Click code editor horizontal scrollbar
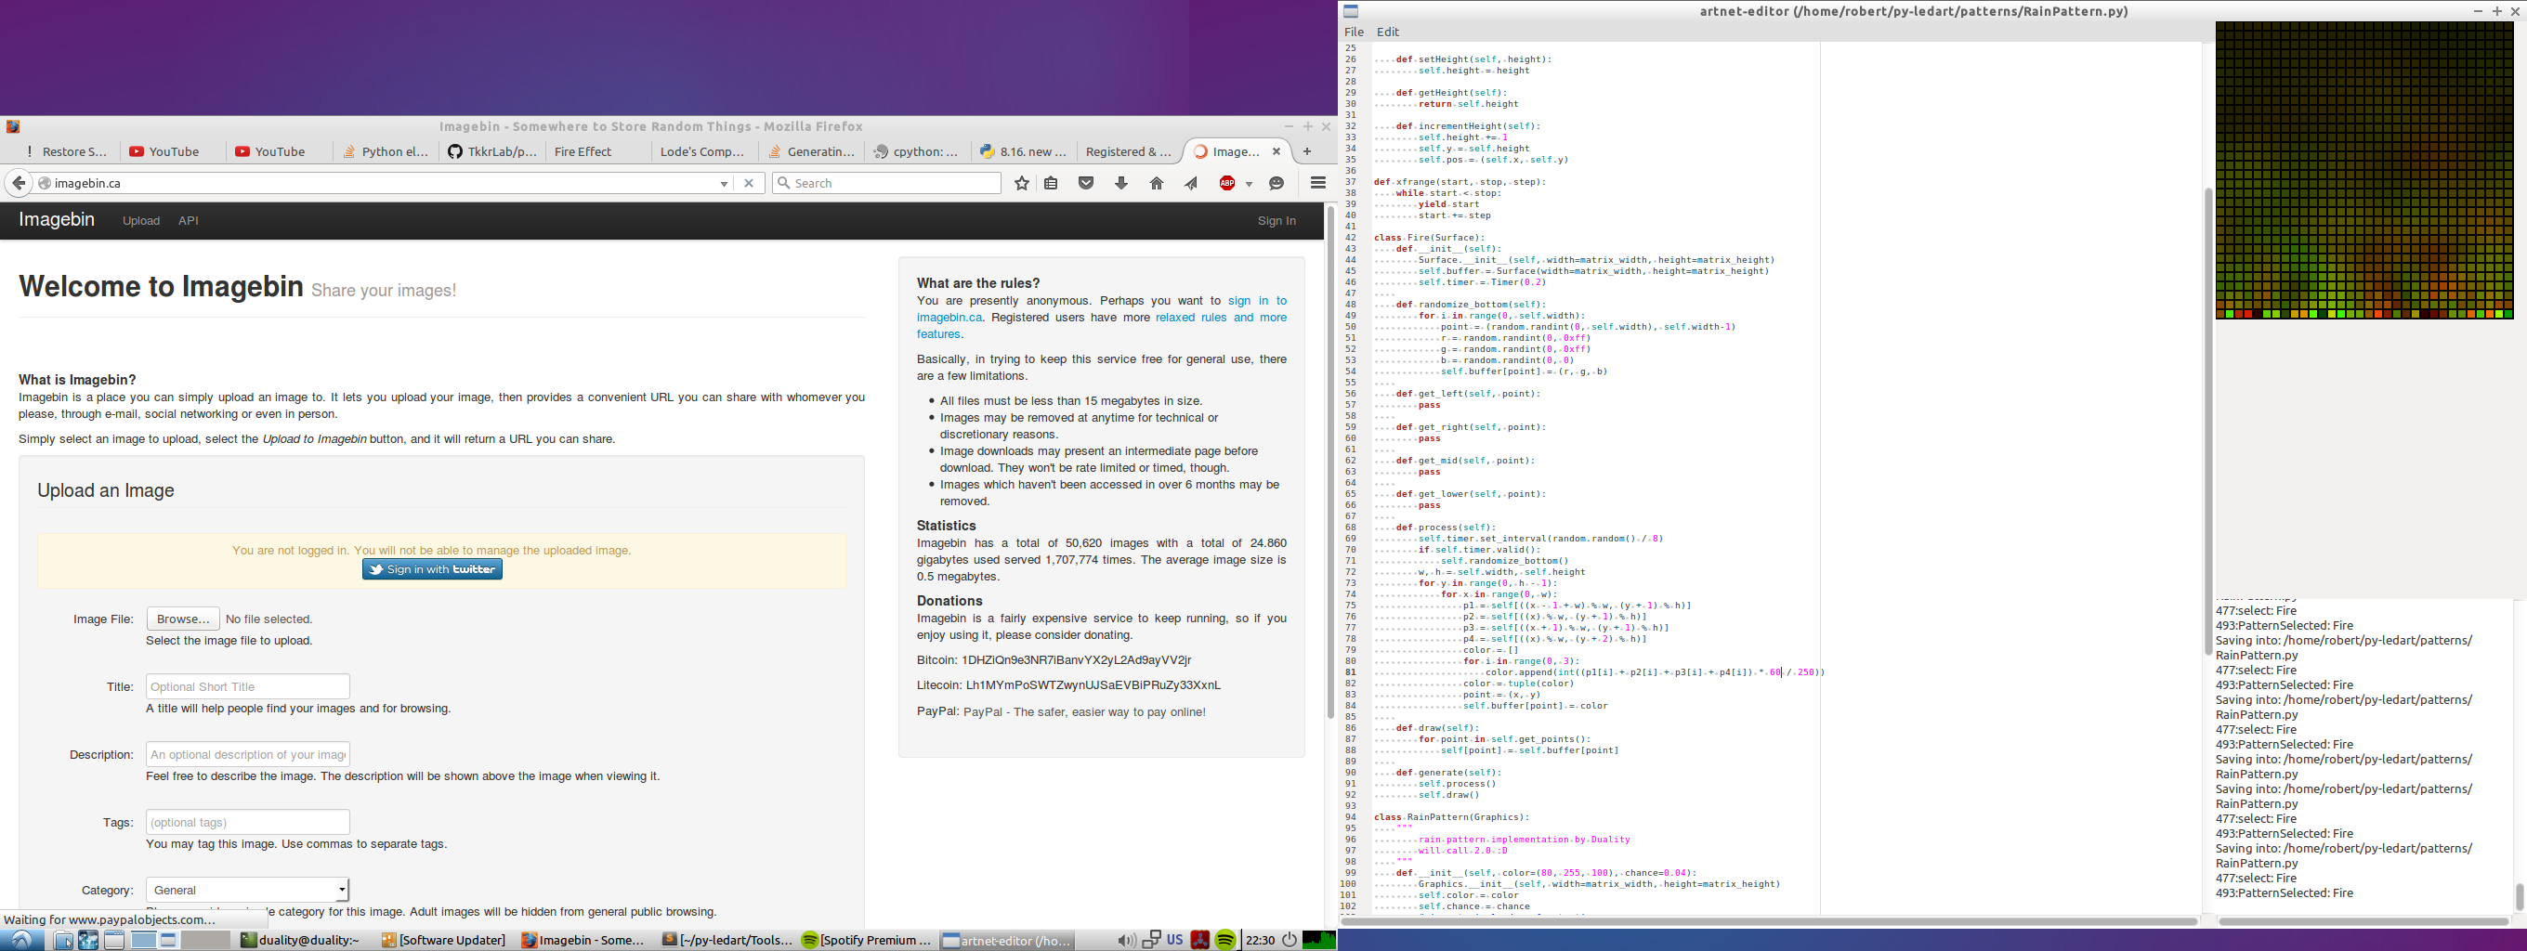 tap(1769, 921)
